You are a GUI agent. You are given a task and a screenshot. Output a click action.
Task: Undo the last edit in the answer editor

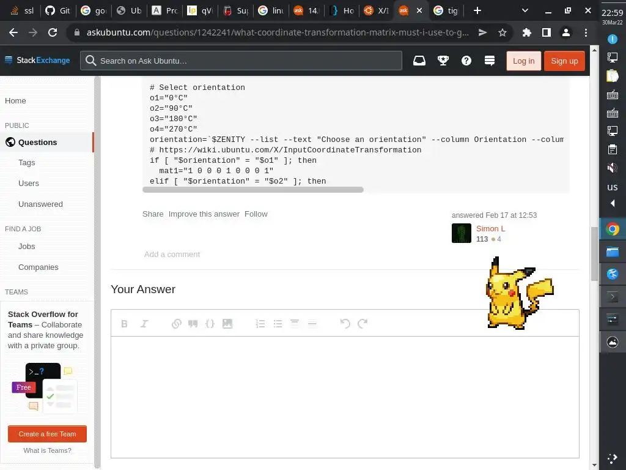[x=345, y=323]
